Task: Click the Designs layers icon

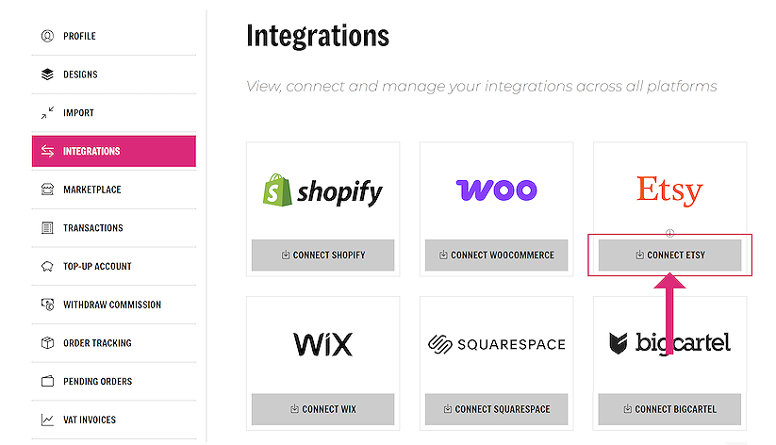Action: point(47,74)
